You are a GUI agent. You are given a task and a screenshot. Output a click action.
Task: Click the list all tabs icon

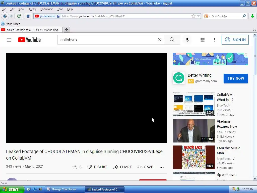(254, 30)
